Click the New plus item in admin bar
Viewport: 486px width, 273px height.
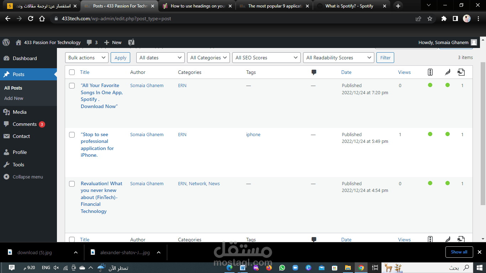click(x=113, y=42)
